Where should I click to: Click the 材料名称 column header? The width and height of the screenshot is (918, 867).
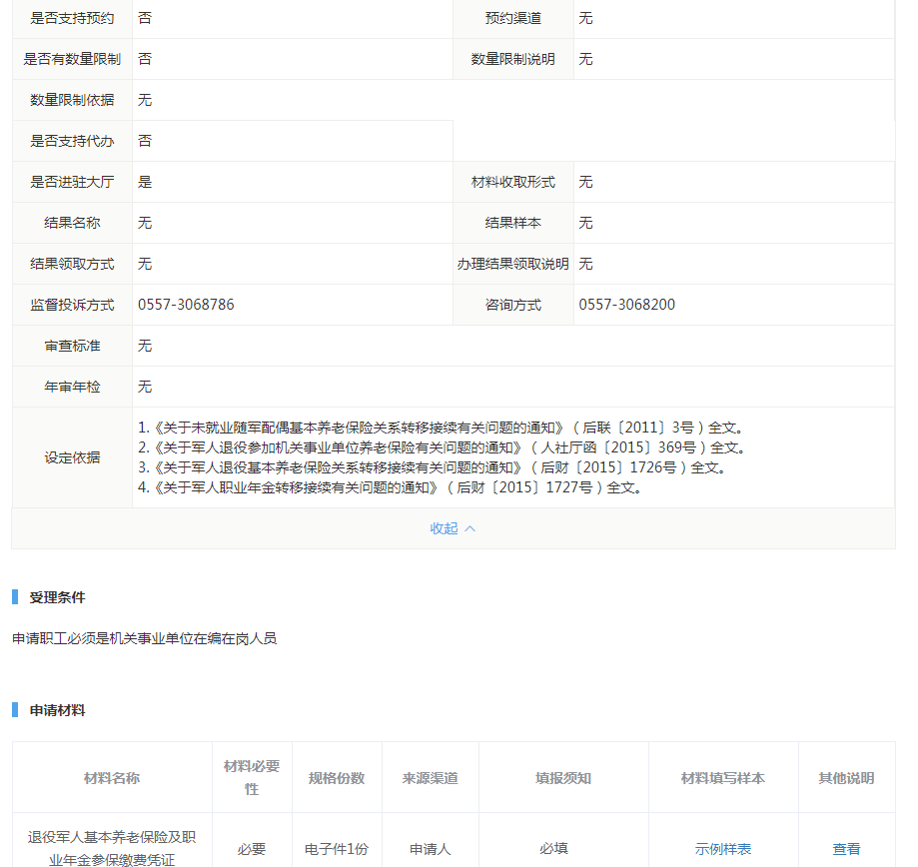(112, 778)
